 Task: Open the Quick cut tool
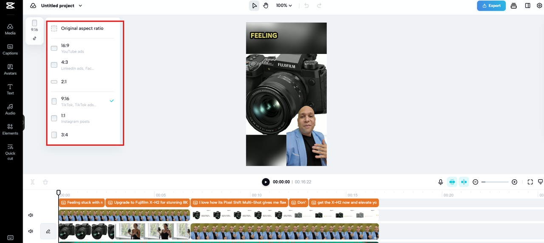pyautogui.click(x=10, y=152)
